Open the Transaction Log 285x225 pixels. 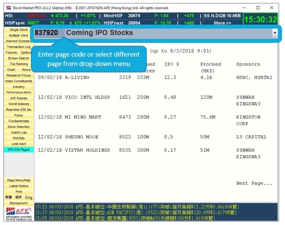19,47
